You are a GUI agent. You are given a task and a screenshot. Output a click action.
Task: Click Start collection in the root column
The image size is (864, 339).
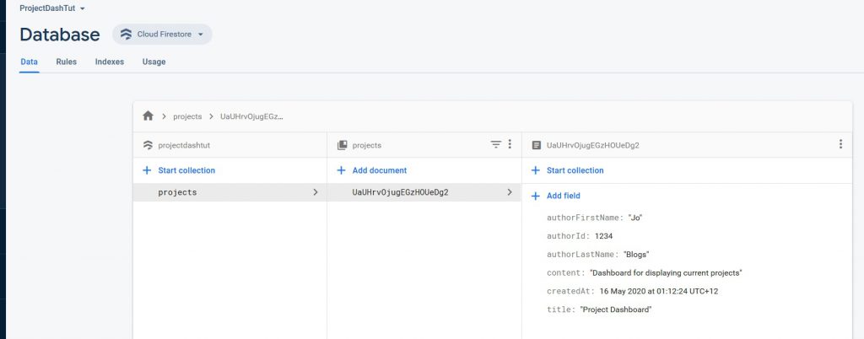pyautogui.click(x=186, y=170)
